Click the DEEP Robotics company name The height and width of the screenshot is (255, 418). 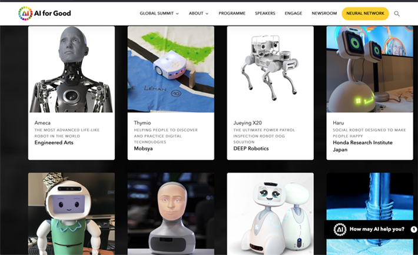(251, 149)
